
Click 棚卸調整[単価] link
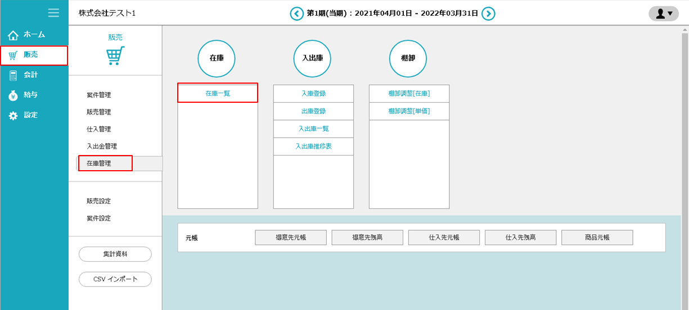tap(409, 111)
